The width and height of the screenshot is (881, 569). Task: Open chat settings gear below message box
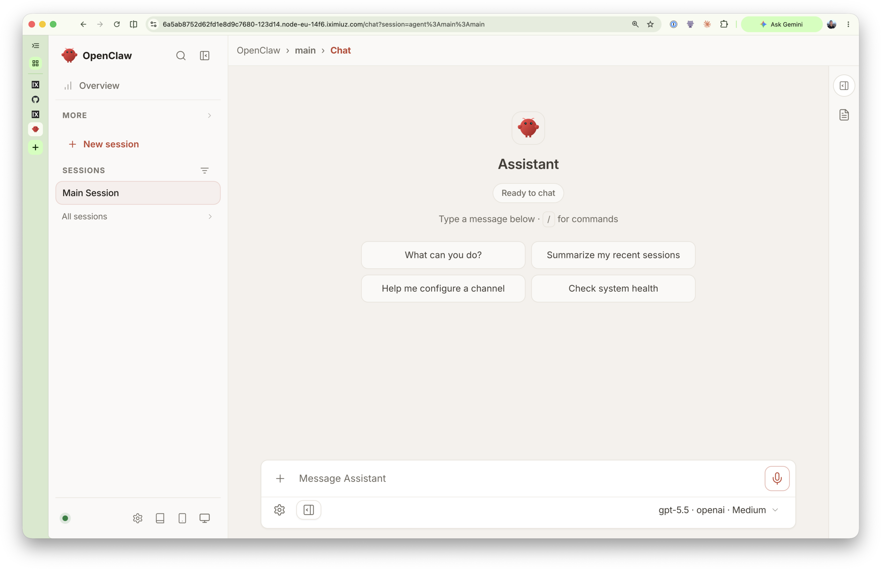tap(279, 510)
